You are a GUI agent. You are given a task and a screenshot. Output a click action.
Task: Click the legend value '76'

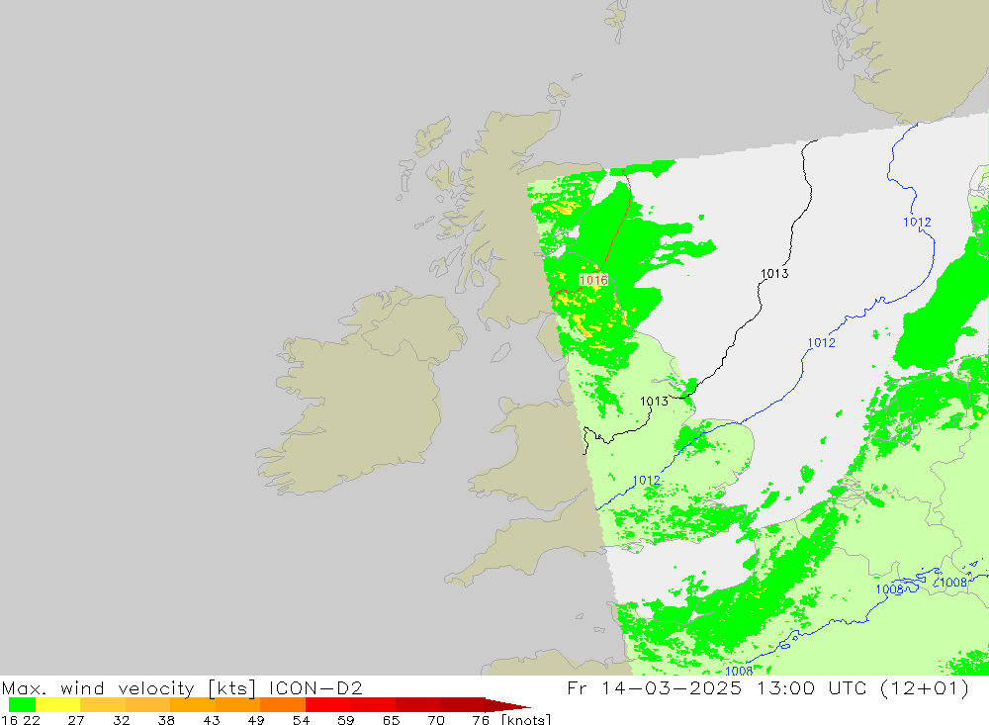[x=481, y=720]
